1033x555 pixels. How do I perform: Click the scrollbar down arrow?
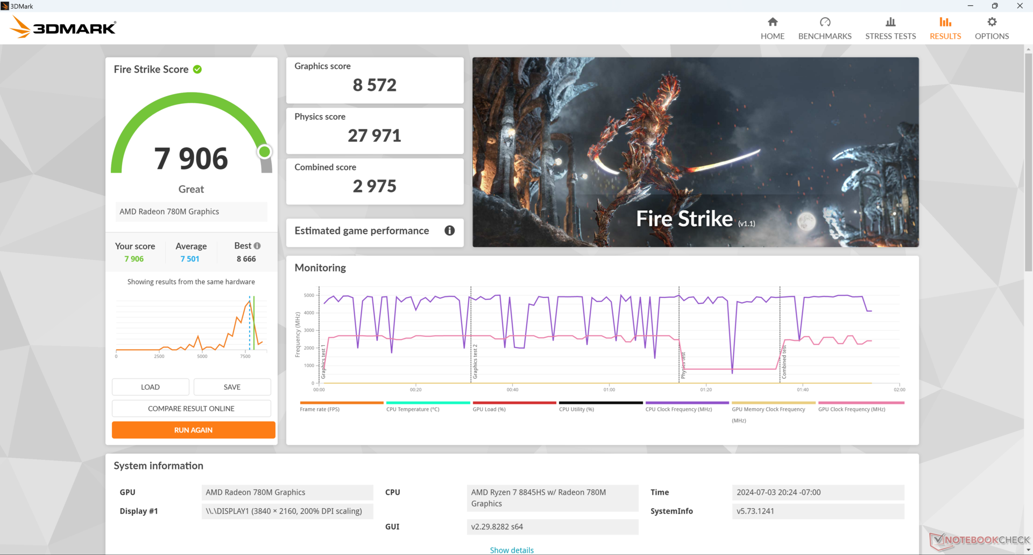(x=1028, y=550)
